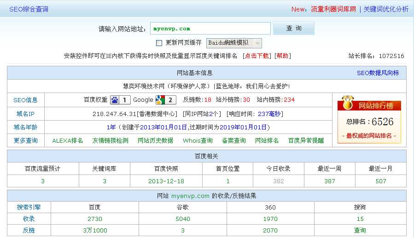This screenshot has height=238, width=414.
Task: Click the 收录 row label
Action: (29, 219)
